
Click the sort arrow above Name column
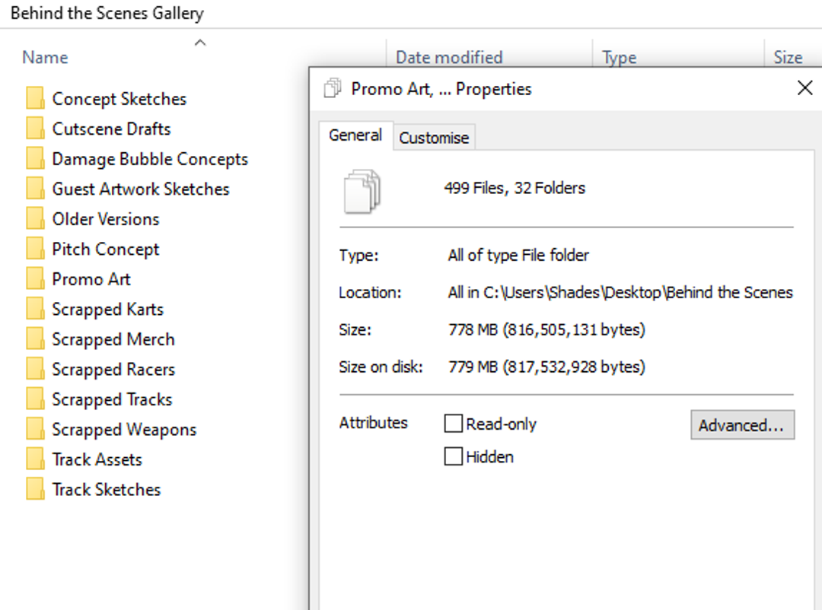pyautogui.click(x=200, y=43)
